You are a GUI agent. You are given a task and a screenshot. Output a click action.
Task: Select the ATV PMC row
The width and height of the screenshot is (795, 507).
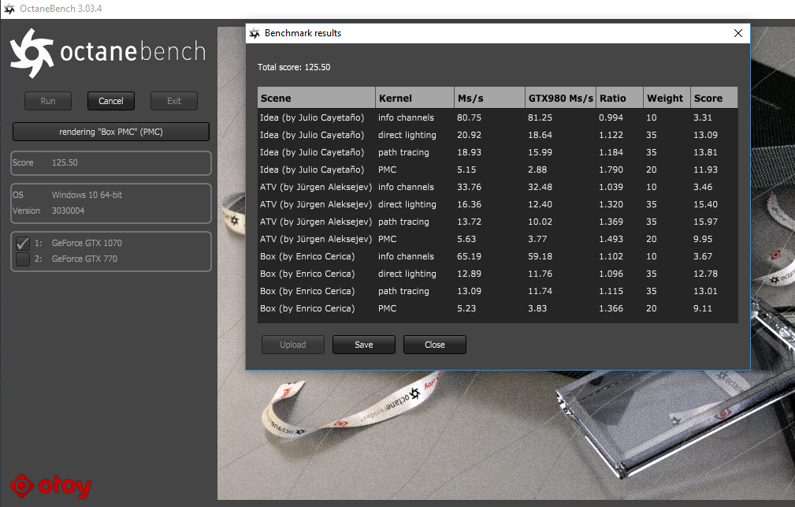[x=497, y=239]
